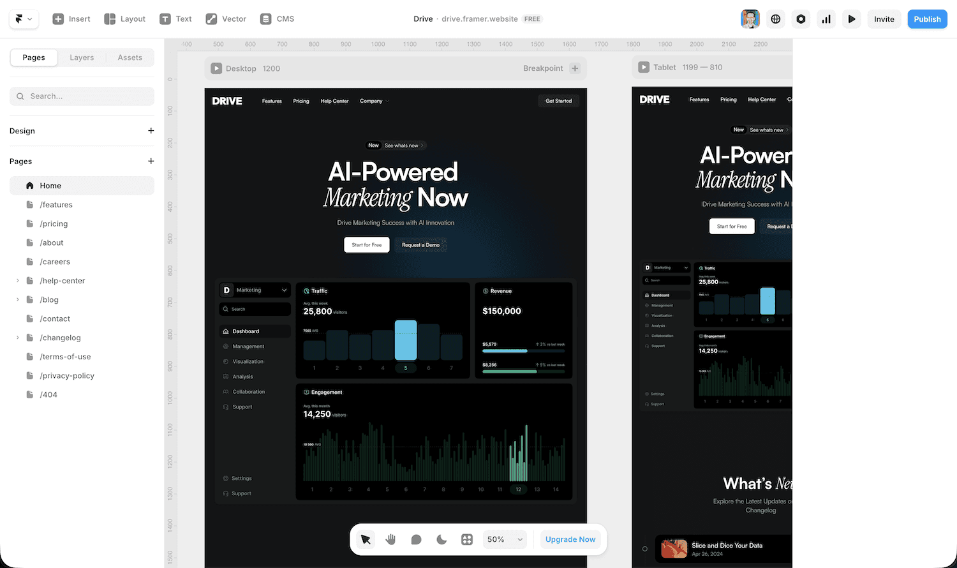Screen dimensions: 957x568
Task: Expand the /blog page group
Action: [18, 300]
